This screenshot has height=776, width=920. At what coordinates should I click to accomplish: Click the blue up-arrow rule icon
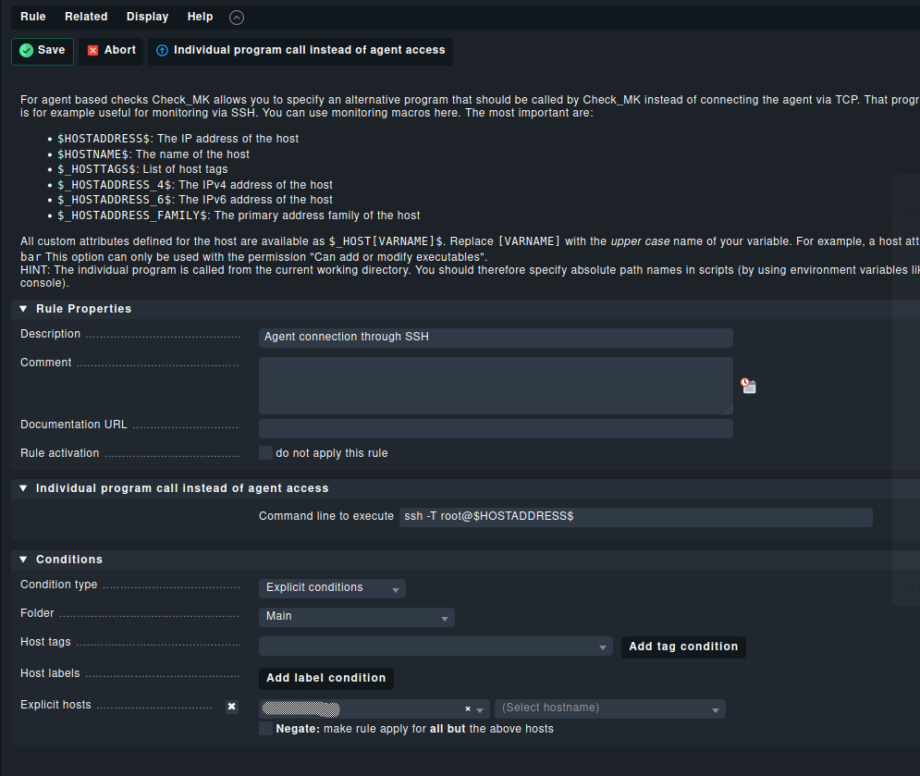(163, 51)
